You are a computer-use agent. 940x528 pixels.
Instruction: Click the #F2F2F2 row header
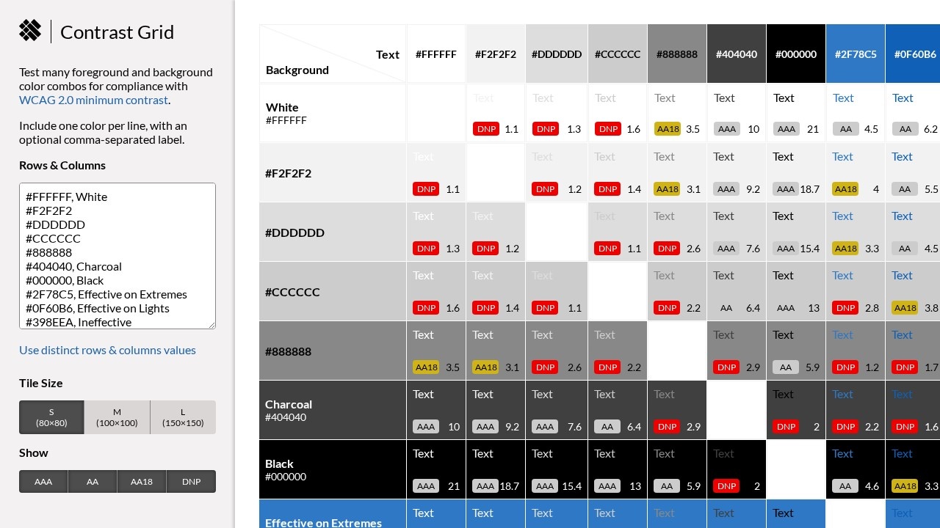click(x=333, y=172)
